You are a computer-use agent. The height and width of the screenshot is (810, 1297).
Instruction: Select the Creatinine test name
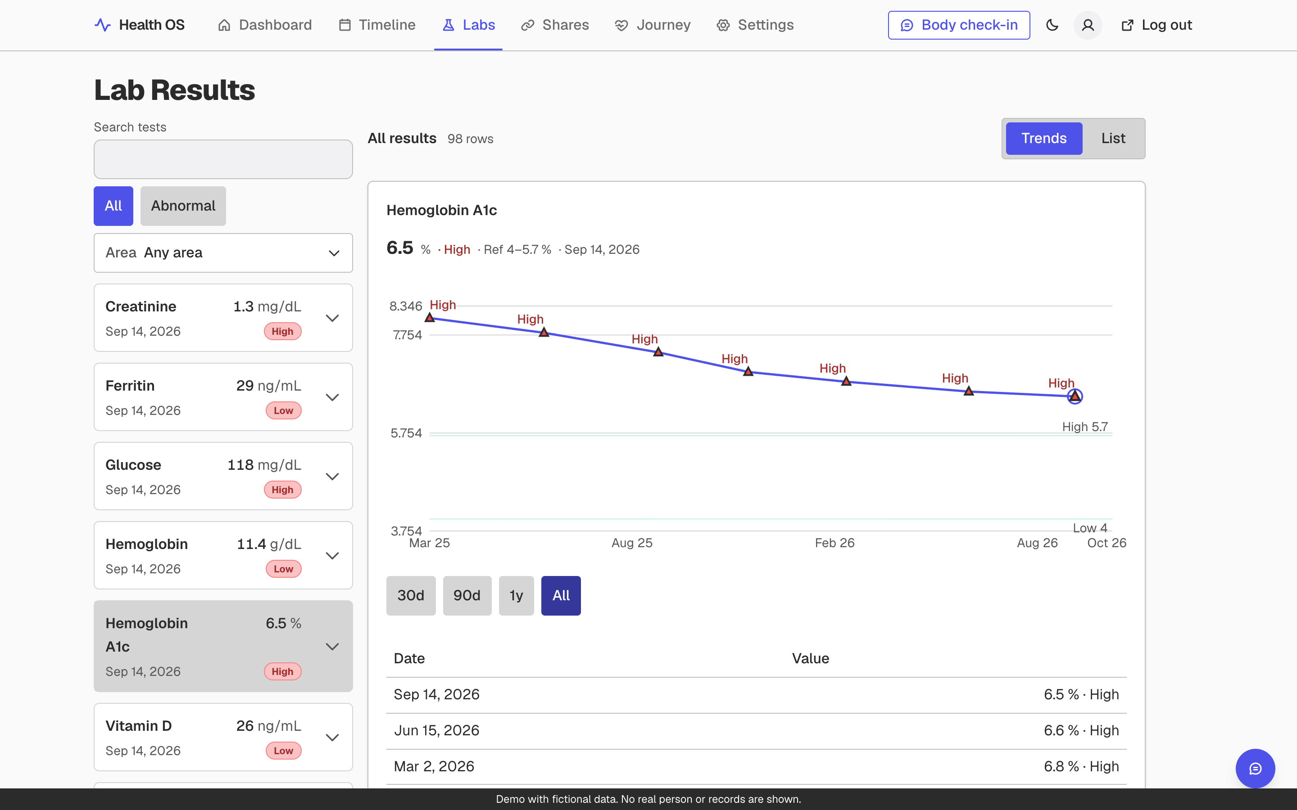coord(141,306)
